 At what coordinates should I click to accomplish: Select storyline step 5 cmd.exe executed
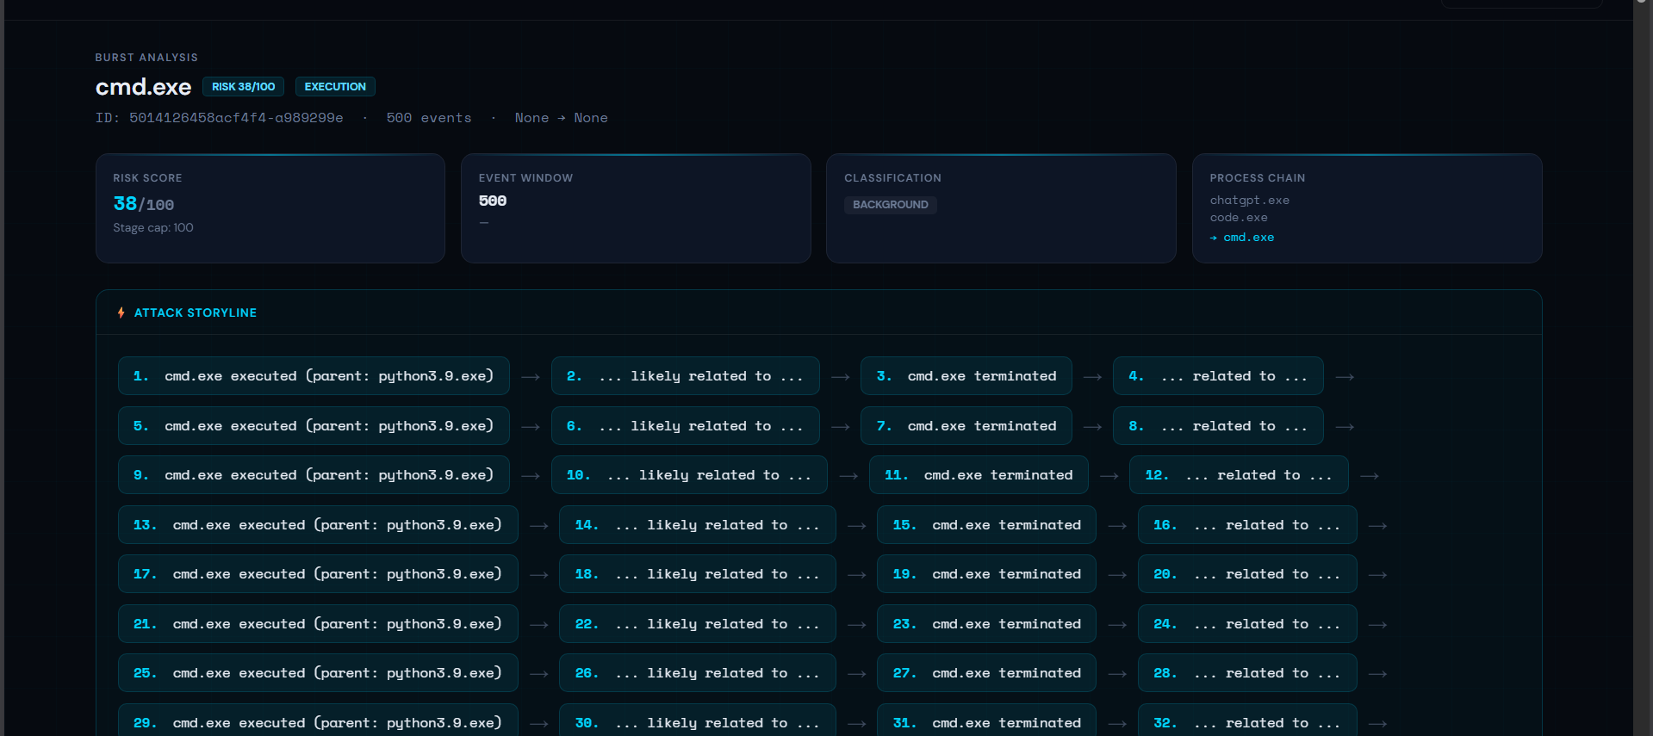(x=314, y=426)
